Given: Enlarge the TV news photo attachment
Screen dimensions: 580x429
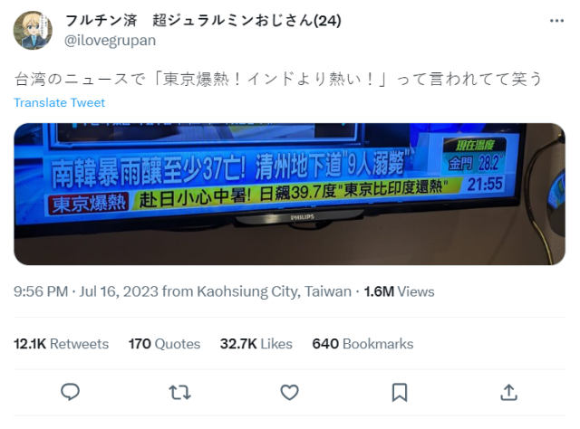Looking at the screenshot, I should [x=289, y=194].
